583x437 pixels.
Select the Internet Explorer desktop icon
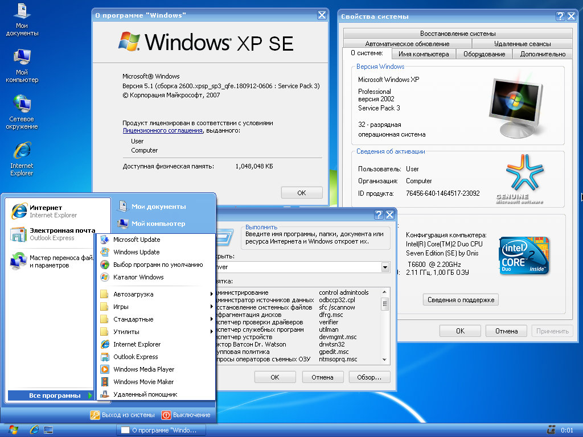coord(22,159)
